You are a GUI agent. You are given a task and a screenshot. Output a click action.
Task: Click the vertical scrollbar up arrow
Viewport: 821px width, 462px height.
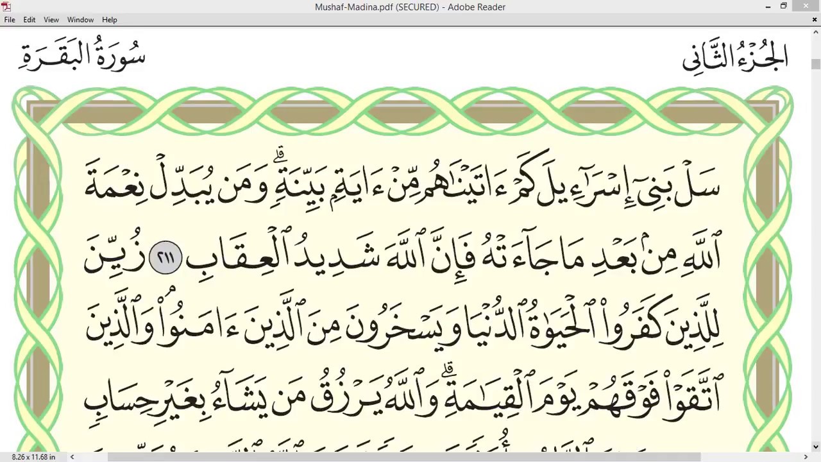(815, 33)
